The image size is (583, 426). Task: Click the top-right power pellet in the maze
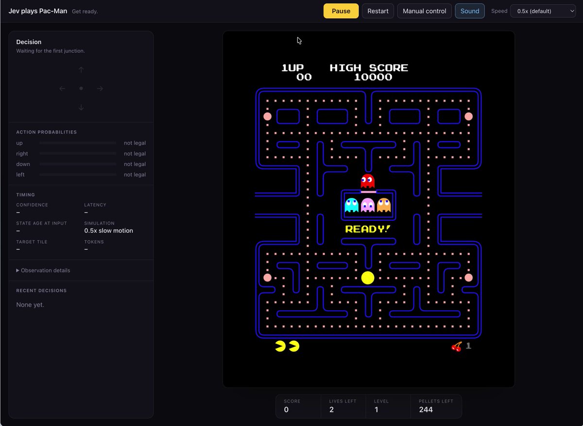pos(468,116)
